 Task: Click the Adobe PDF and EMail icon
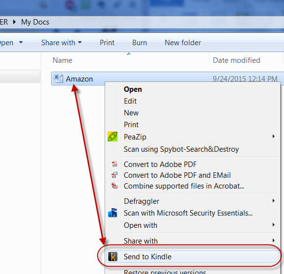pyautogui.click(x=114, y=175)
